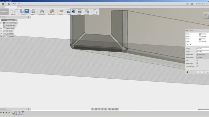Expand the Origin folder node
Screen dimensions: 209x117
coord(1,31)
